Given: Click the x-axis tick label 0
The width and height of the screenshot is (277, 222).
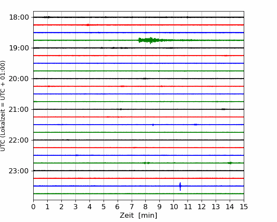Looking at the screenshot, I should coord(33,207).
